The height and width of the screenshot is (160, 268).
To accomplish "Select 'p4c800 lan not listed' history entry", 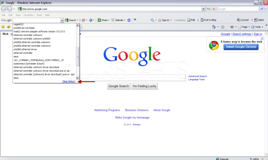I will point(44,28).
